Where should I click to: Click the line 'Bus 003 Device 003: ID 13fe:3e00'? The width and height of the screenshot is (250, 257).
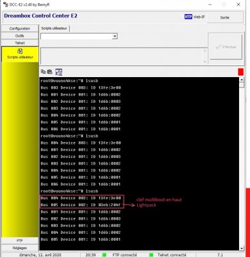point(81,87)
